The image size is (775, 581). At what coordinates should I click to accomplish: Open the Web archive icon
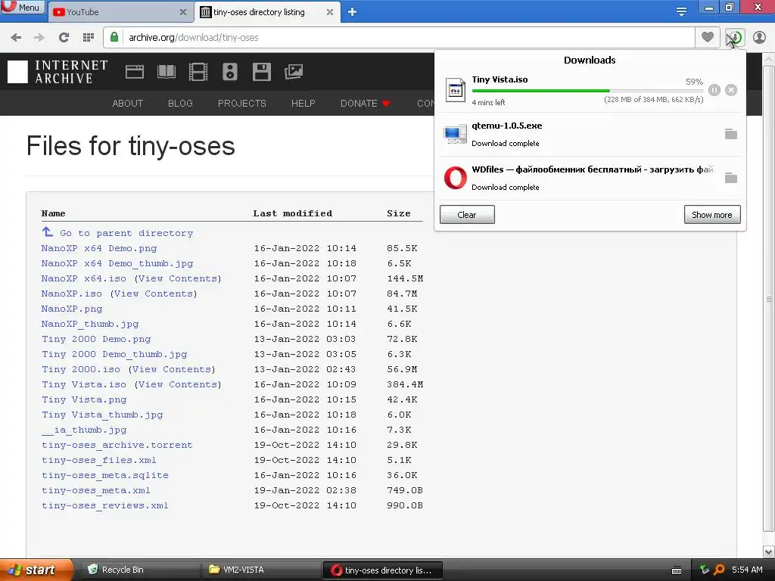click(135, 72)
